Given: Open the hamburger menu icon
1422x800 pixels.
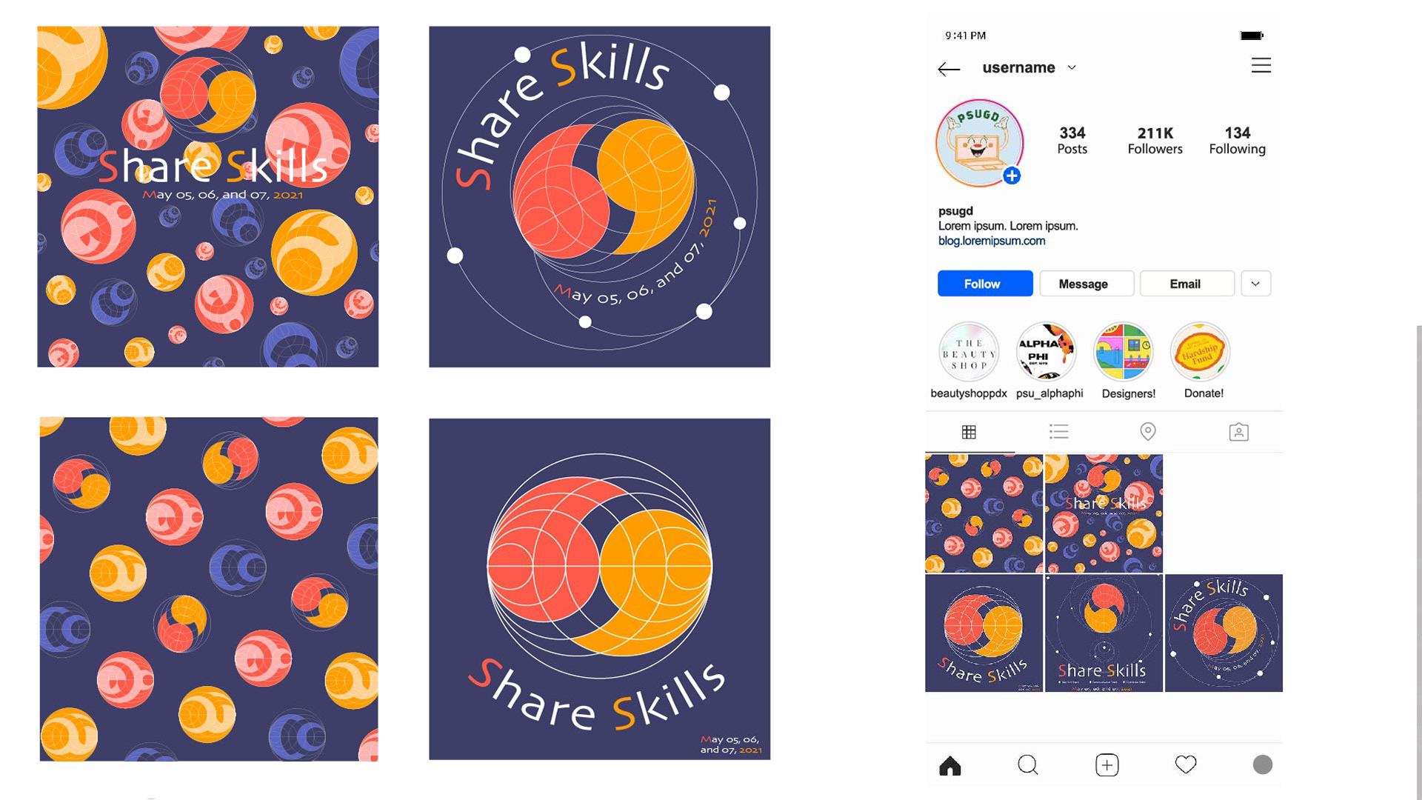Looking at the screenshot, I should click(1261, 65).
